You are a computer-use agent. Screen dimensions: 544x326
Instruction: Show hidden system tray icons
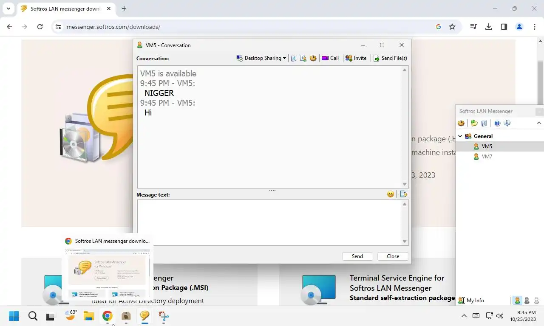click(464, 316)
